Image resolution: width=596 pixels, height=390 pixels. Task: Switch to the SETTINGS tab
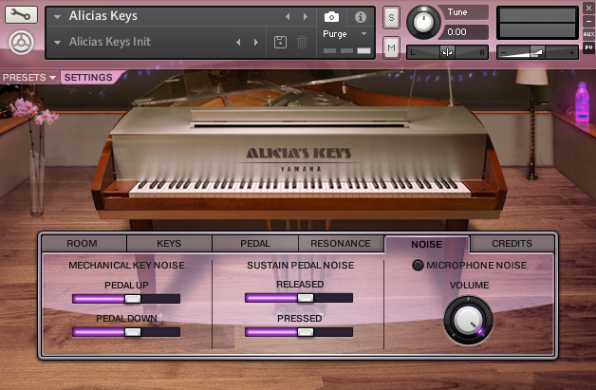(88, 78)
